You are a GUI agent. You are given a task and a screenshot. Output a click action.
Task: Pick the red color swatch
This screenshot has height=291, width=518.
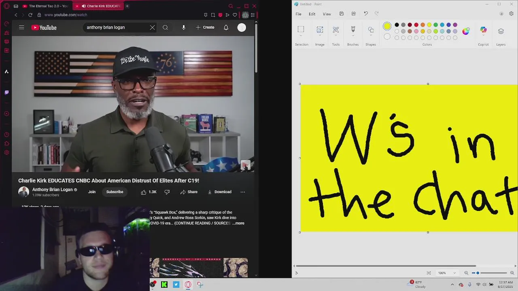(x=416, y=25)
